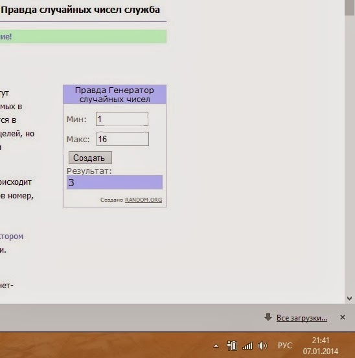Click the page scrollbar down arrow
The height and width of the screenshot is (358, 355).
[x=350, y=298]
